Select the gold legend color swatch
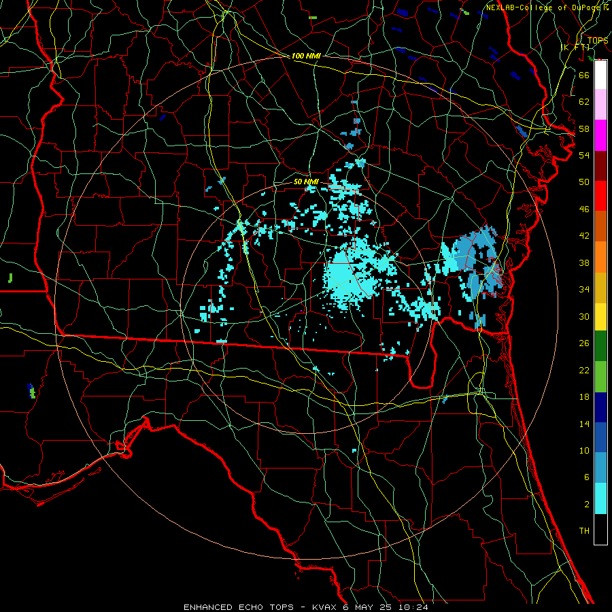The image size is (612, 612). pyautogui.click(x=600, y=288)
